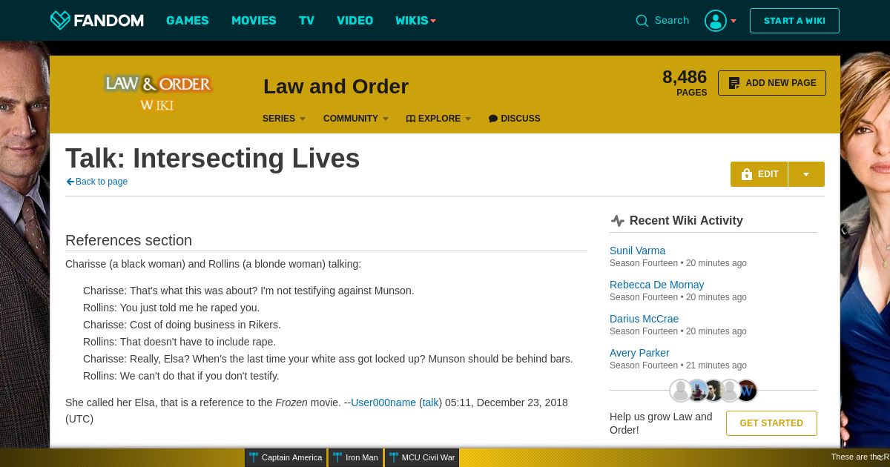The width and height of the screenshot is (890, 467).
Task: Open the Discuss section
Action: pos(515,119)
